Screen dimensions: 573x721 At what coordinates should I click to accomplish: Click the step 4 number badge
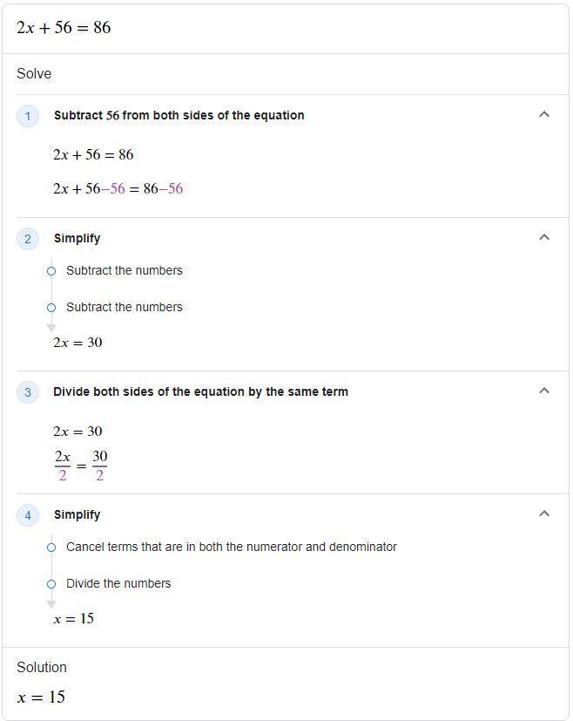(x=28, y=515)
